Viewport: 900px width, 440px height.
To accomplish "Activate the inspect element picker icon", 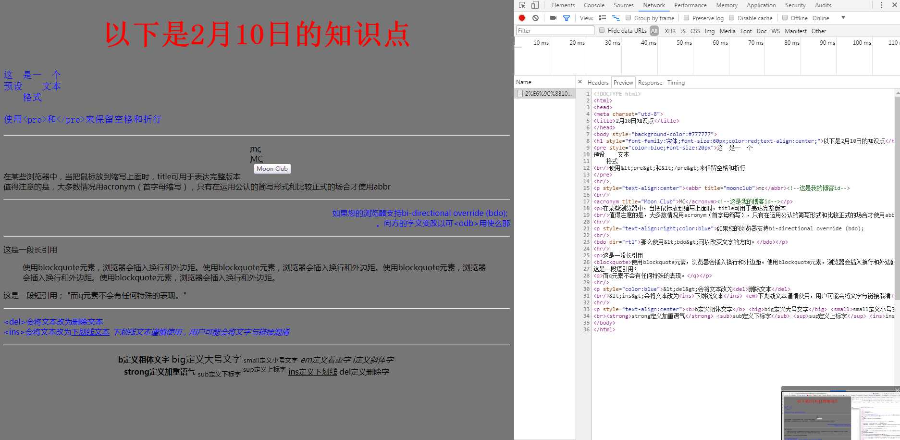I will 522,5.
